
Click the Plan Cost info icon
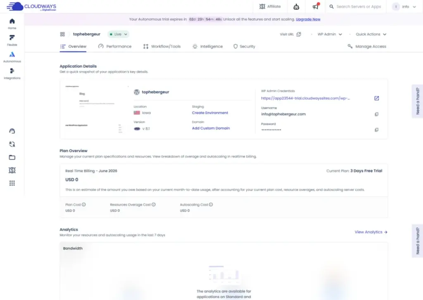click(x=84, y=205)
